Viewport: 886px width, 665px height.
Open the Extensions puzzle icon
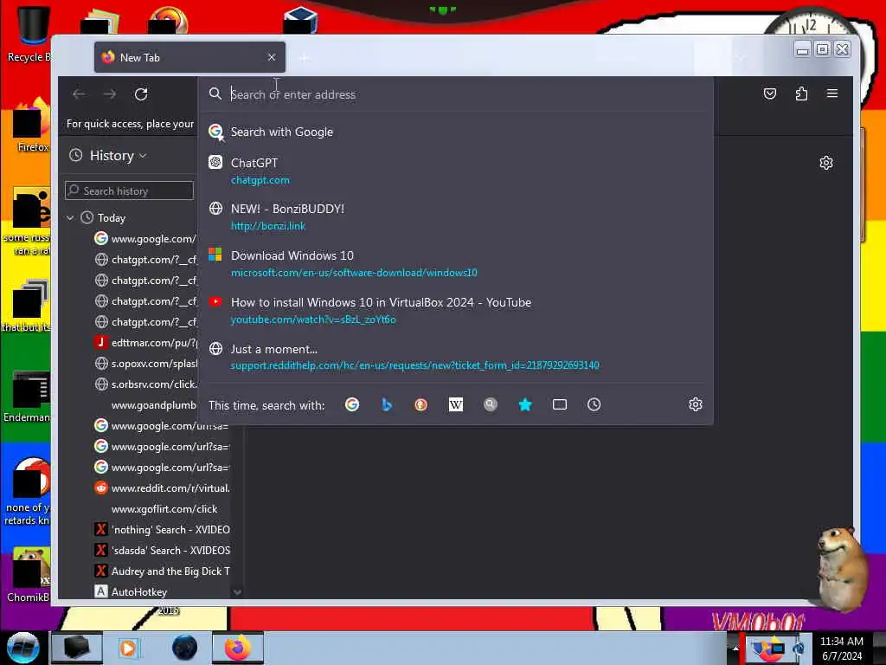tap(801, 94)
